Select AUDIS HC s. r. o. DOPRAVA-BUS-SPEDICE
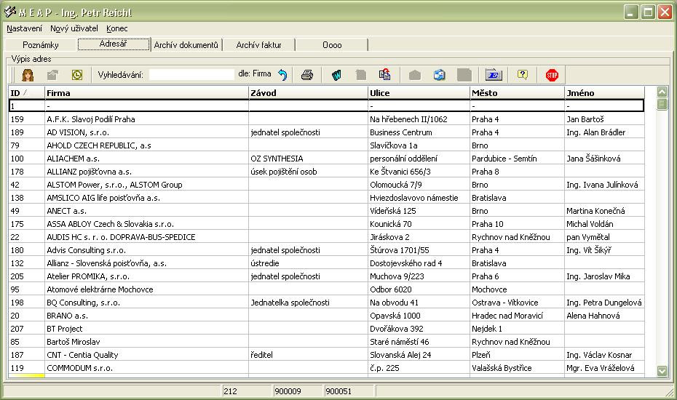Screen dimensions: 677x400 147,237
